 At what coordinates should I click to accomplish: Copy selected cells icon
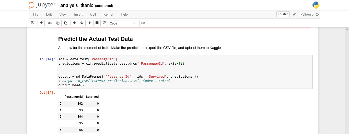[x=57, y=23]
